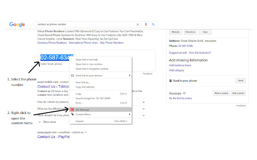Viewport: 257px width, 160px height.
Task: Expand Show more results
Action: pos(47,122)
